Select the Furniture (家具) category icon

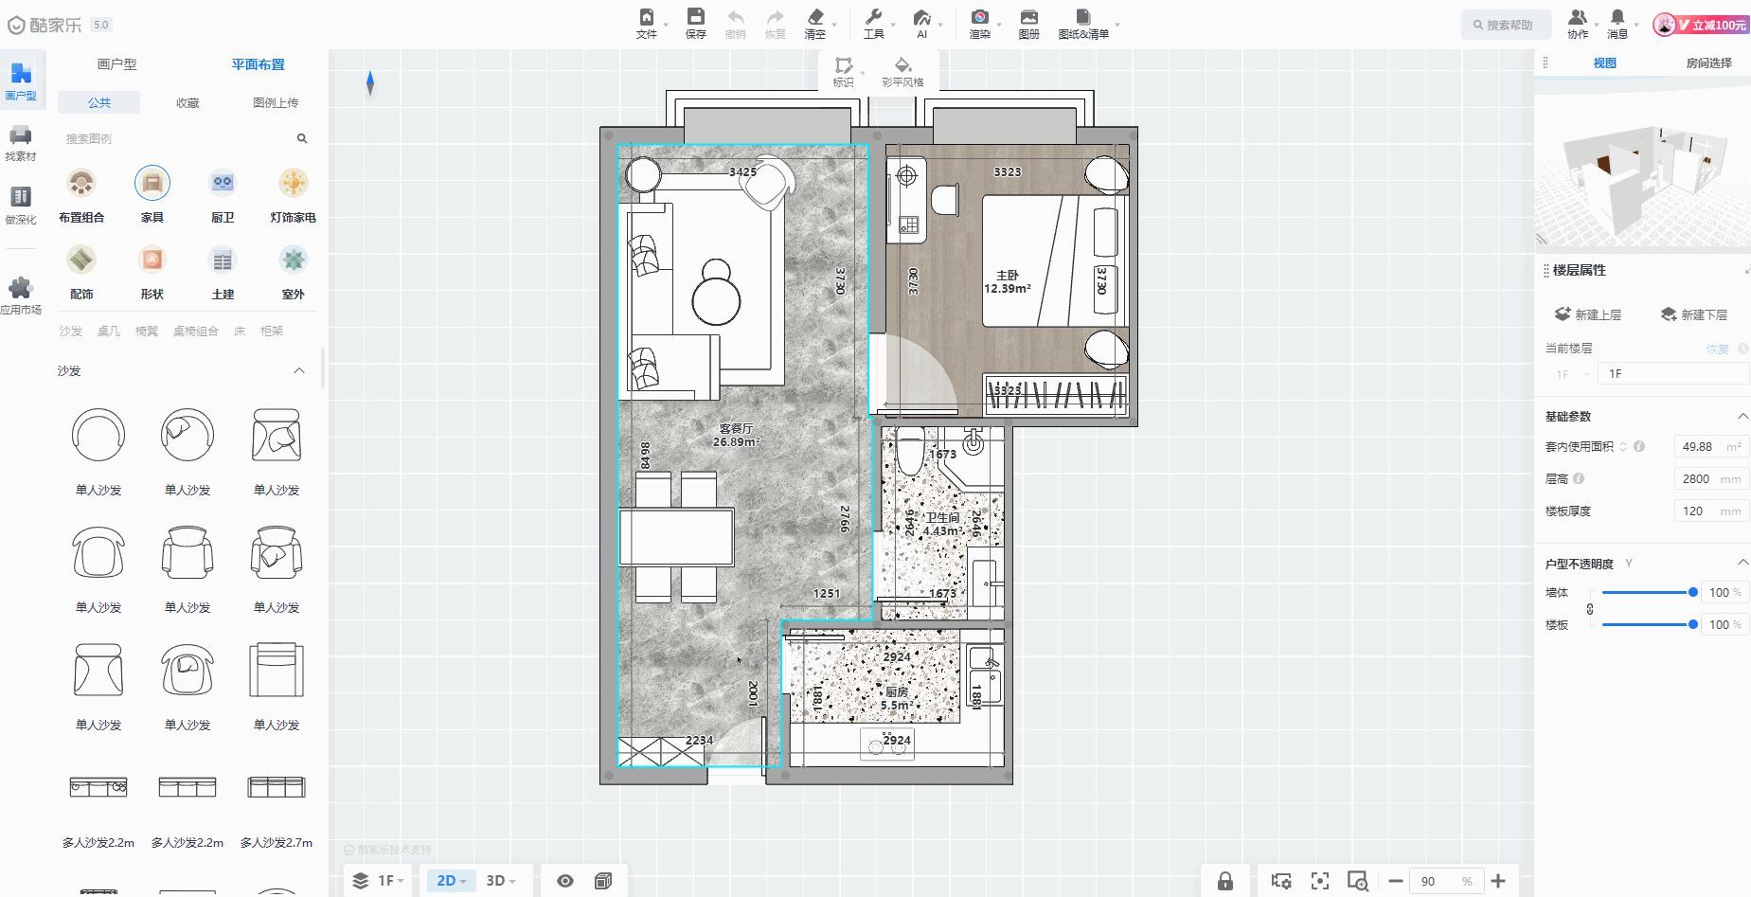[x=152, y=183]
